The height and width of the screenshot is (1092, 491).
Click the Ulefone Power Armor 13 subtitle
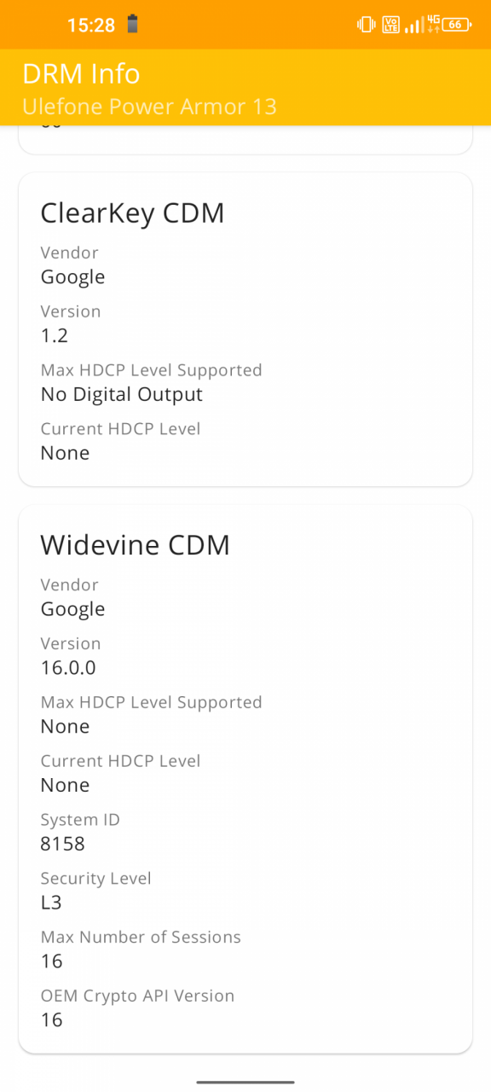tap(149, 107)
